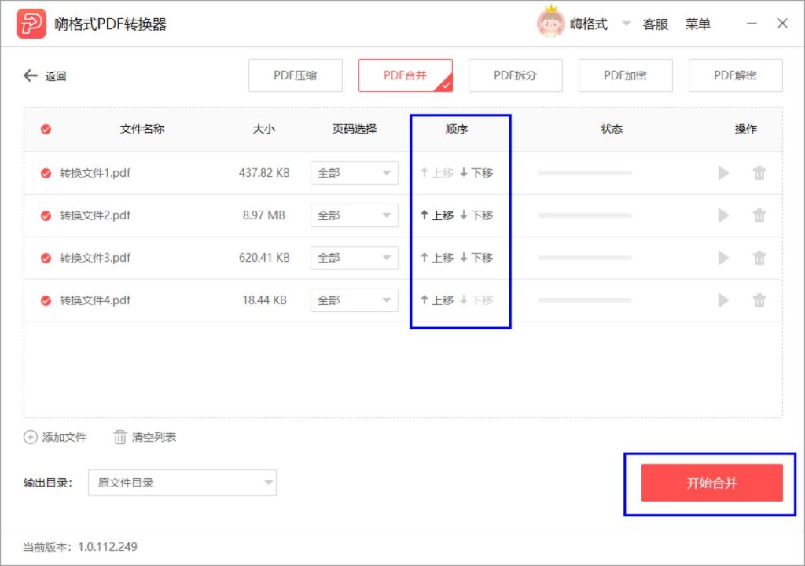This screenshot has height=566, width=805.
Task: Open page range dropdown for 转换文件3.pdf
Action: (355, 258)
